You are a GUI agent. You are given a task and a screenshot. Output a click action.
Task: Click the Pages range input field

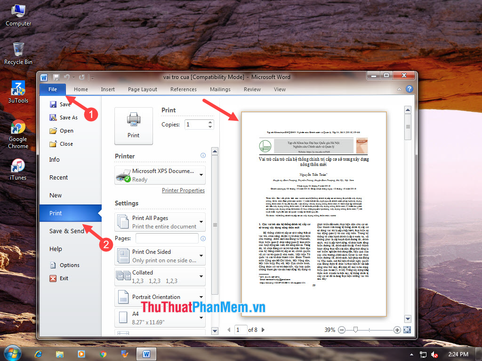(x=167, y=238)
